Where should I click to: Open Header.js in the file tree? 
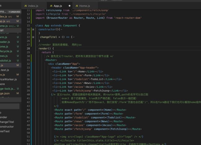click(11, 42)
